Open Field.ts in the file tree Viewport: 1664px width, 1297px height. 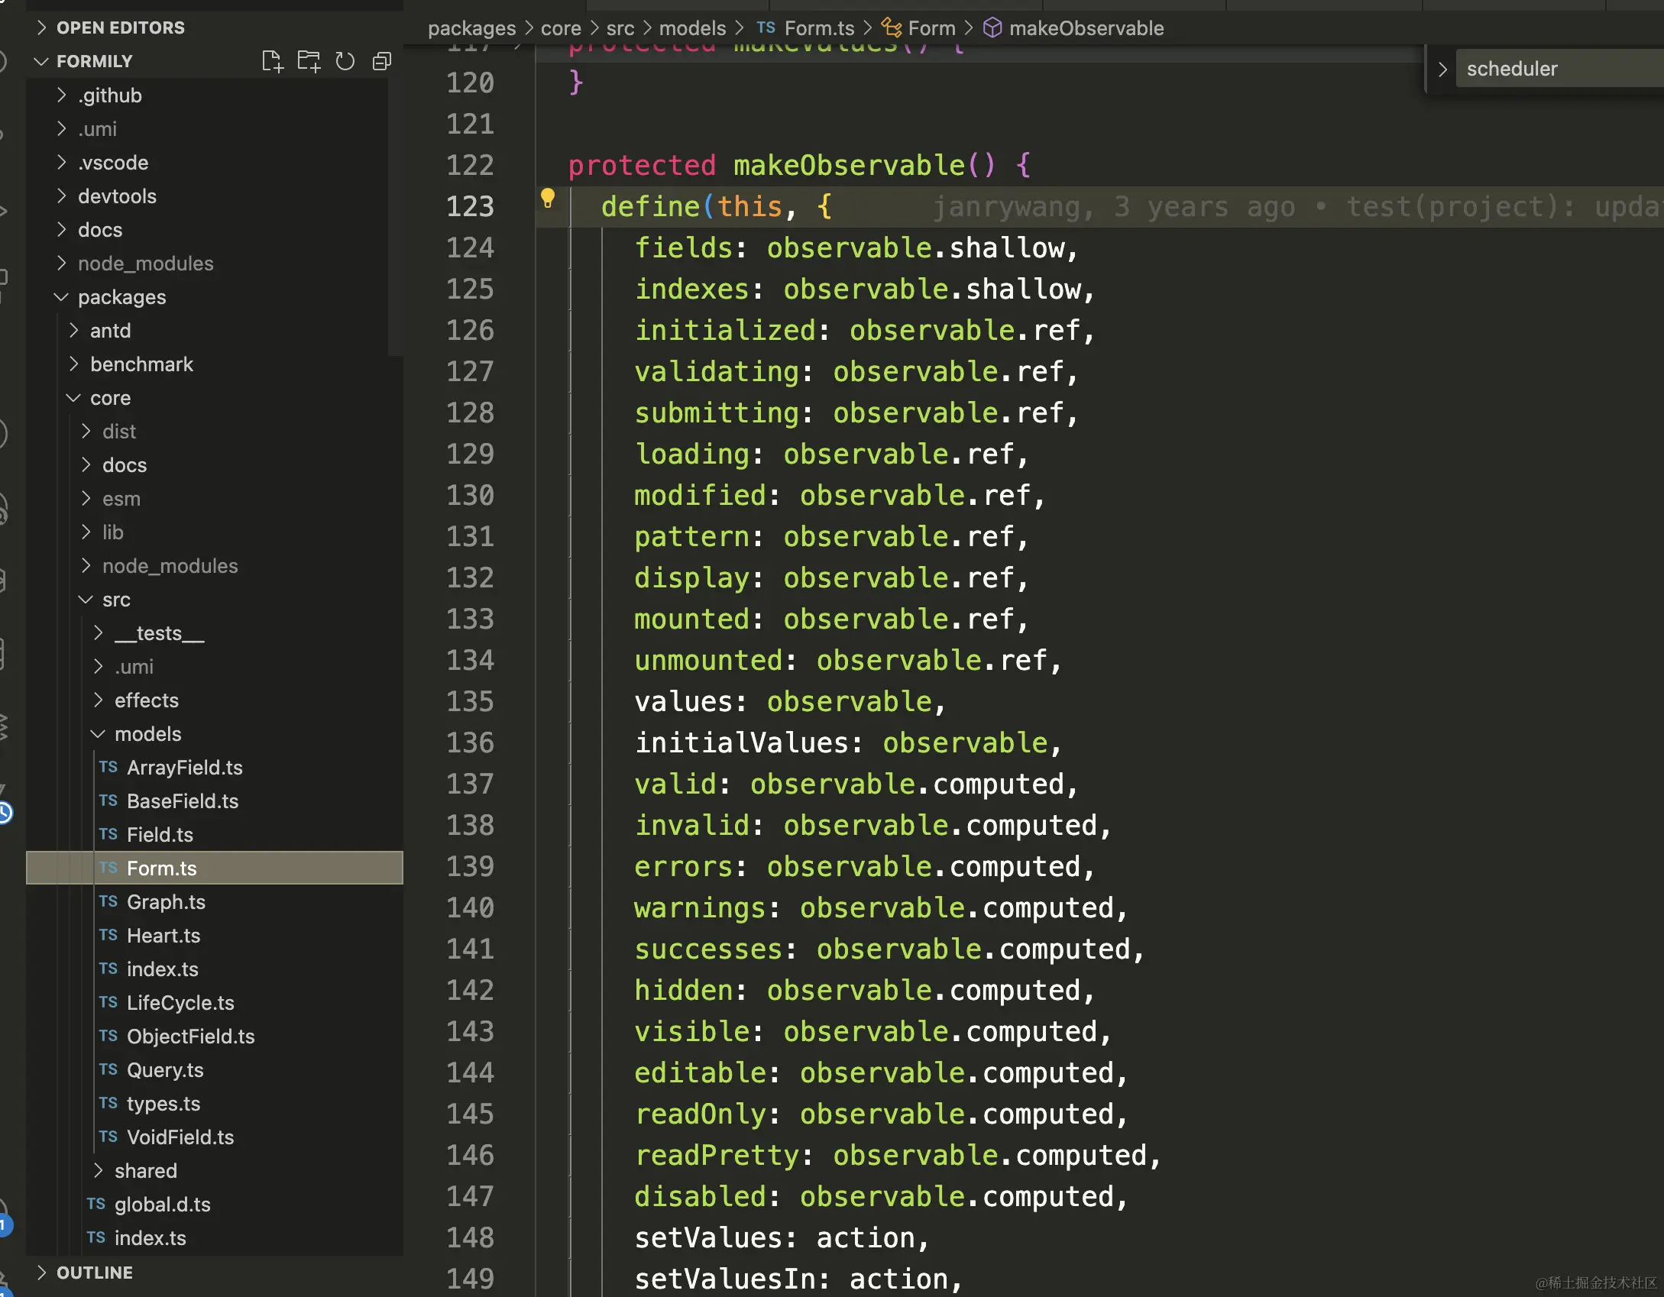point(160,835)
